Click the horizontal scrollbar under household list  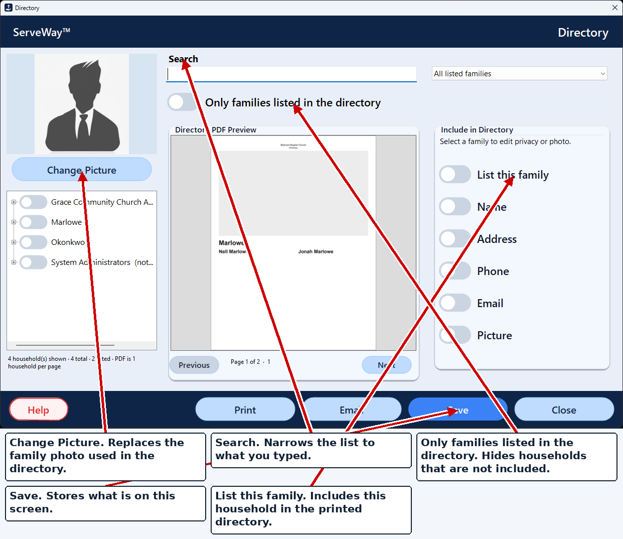click(65, 345)
